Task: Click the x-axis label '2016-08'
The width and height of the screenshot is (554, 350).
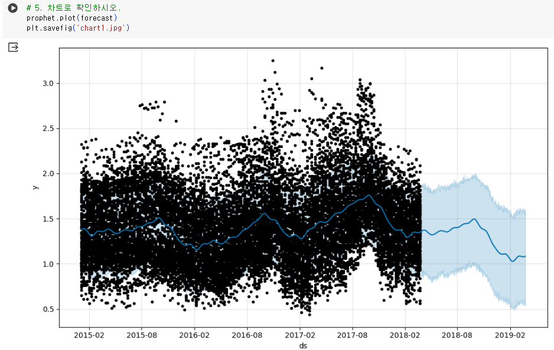Action: tap(247, 335)
